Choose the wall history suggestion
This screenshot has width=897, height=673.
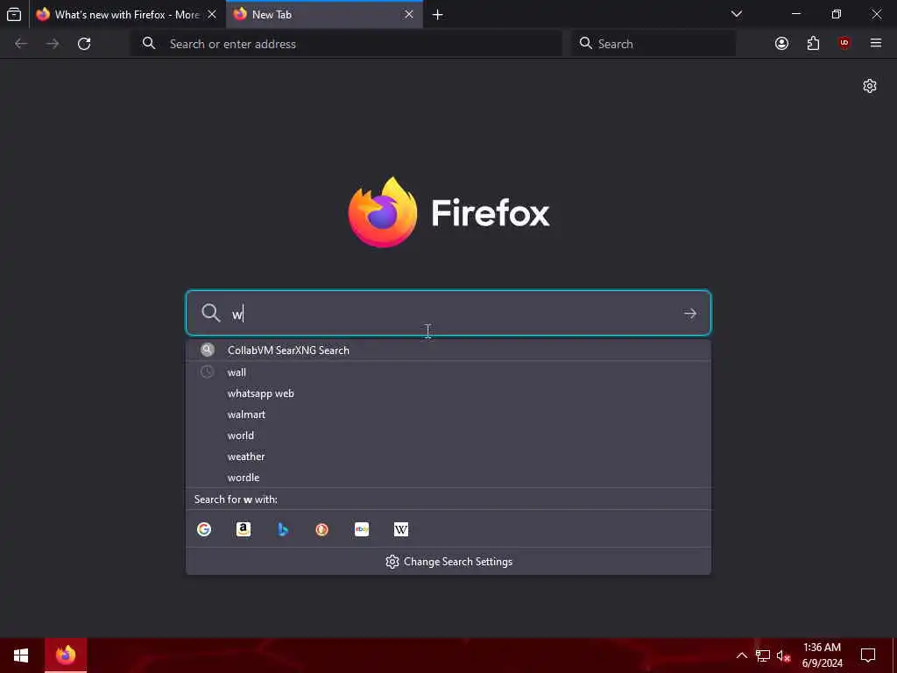point(448,372)
